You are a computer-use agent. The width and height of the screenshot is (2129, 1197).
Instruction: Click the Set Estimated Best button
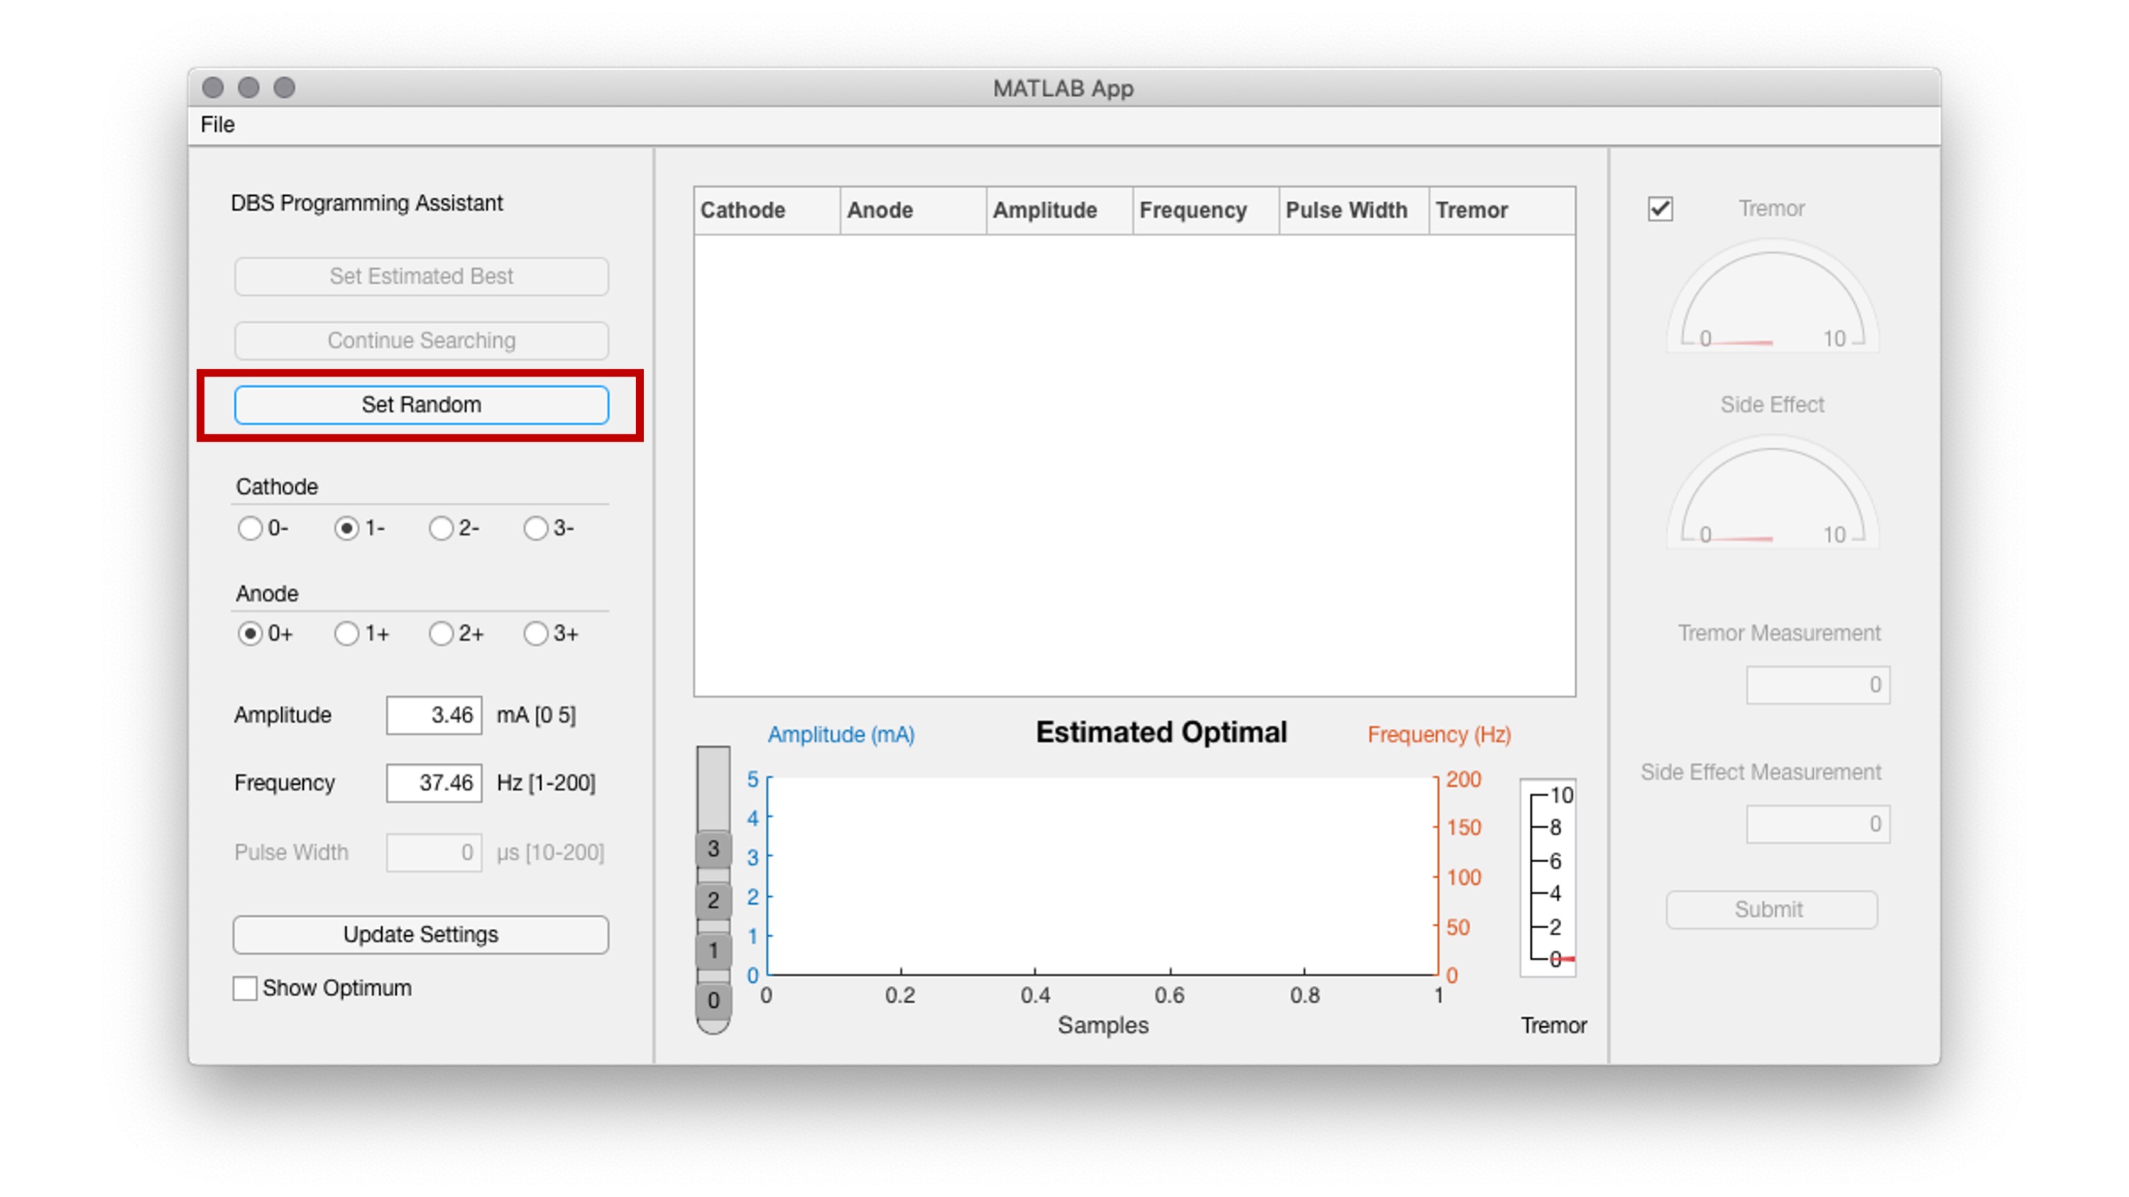421,276
